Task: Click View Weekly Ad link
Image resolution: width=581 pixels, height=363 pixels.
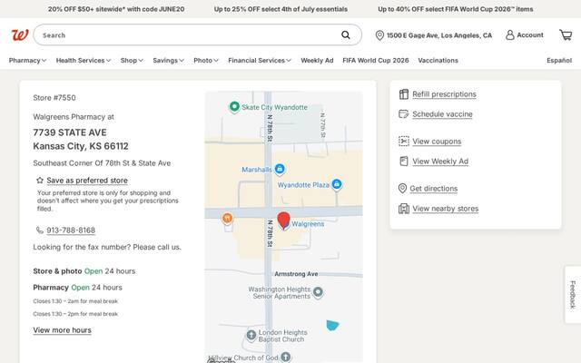Action: click(x=440, y=162)
